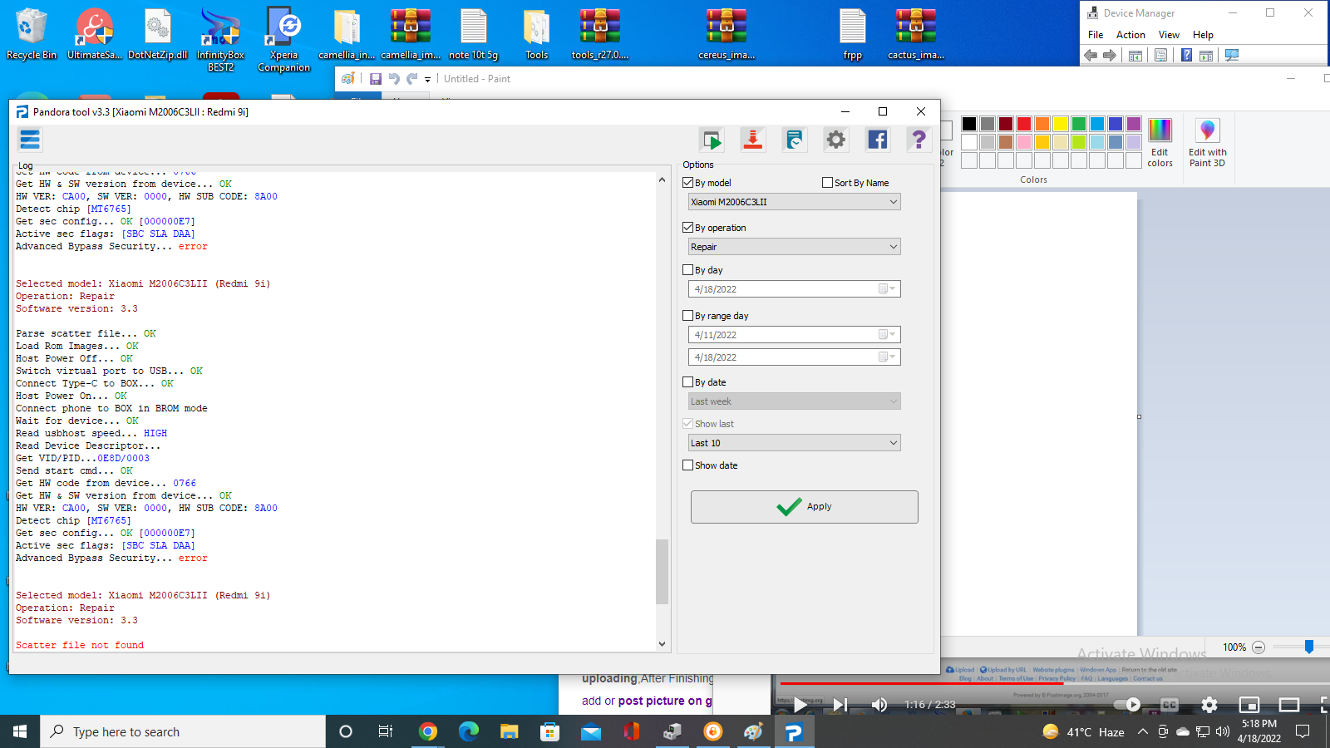The image size is (1330, 748).
Task: Open Xperia Companion desktop shortcut
Action: pos(284,40)
